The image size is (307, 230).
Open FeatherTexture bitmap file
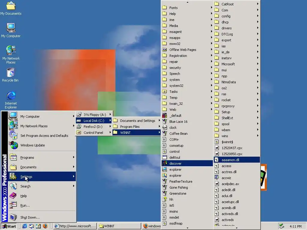(x=187, y=181)
